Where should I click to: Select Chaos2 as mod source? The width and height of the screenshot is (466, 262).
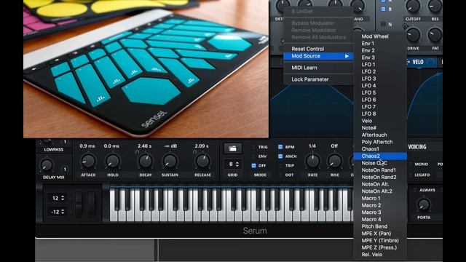[380, 156]
